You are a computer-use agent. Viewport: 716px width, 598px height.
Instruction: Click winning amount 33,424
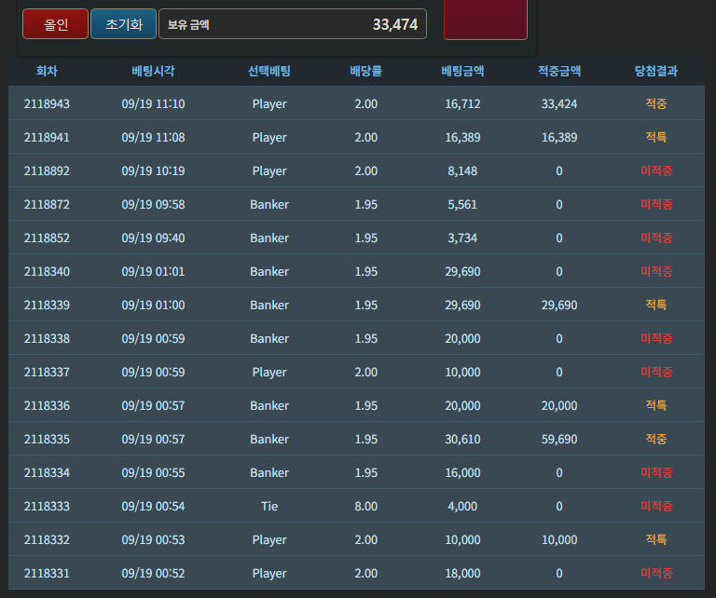(559, 103)
